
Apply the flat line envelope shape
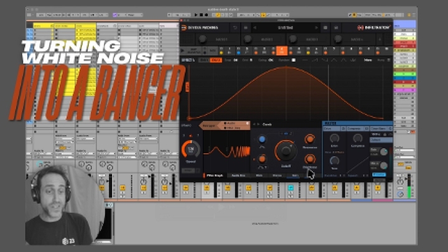click(x=305, y=60)
